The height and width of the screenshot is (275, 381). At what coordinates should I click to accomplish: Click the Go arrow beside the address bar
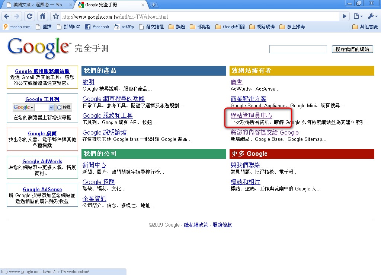344,16
